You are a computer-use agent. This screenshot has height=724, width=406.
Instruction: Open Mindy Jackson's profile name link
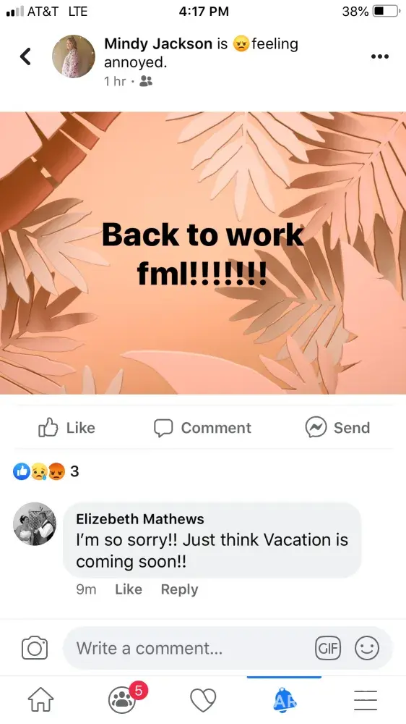click(158, 44)
